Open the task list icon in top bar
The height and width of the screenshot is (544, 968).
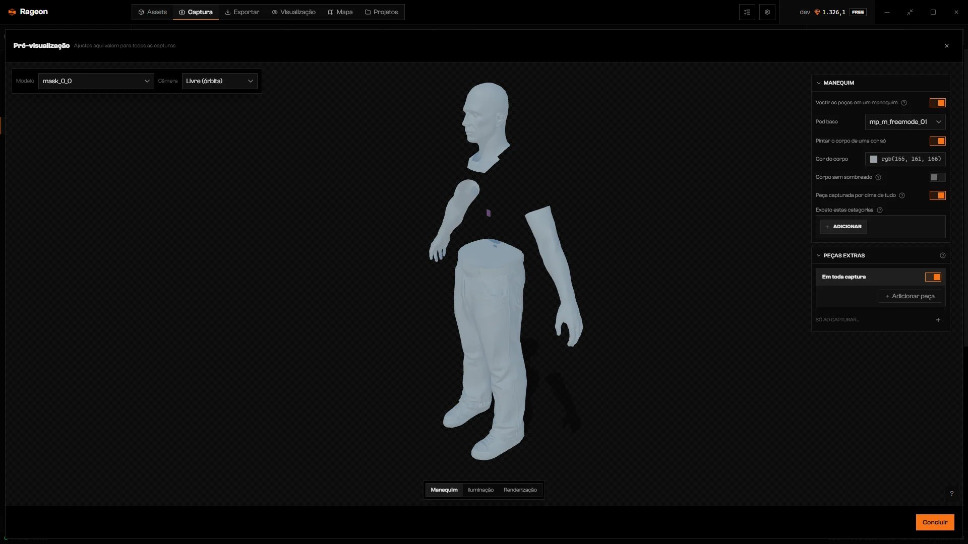(x=747, y=12)
